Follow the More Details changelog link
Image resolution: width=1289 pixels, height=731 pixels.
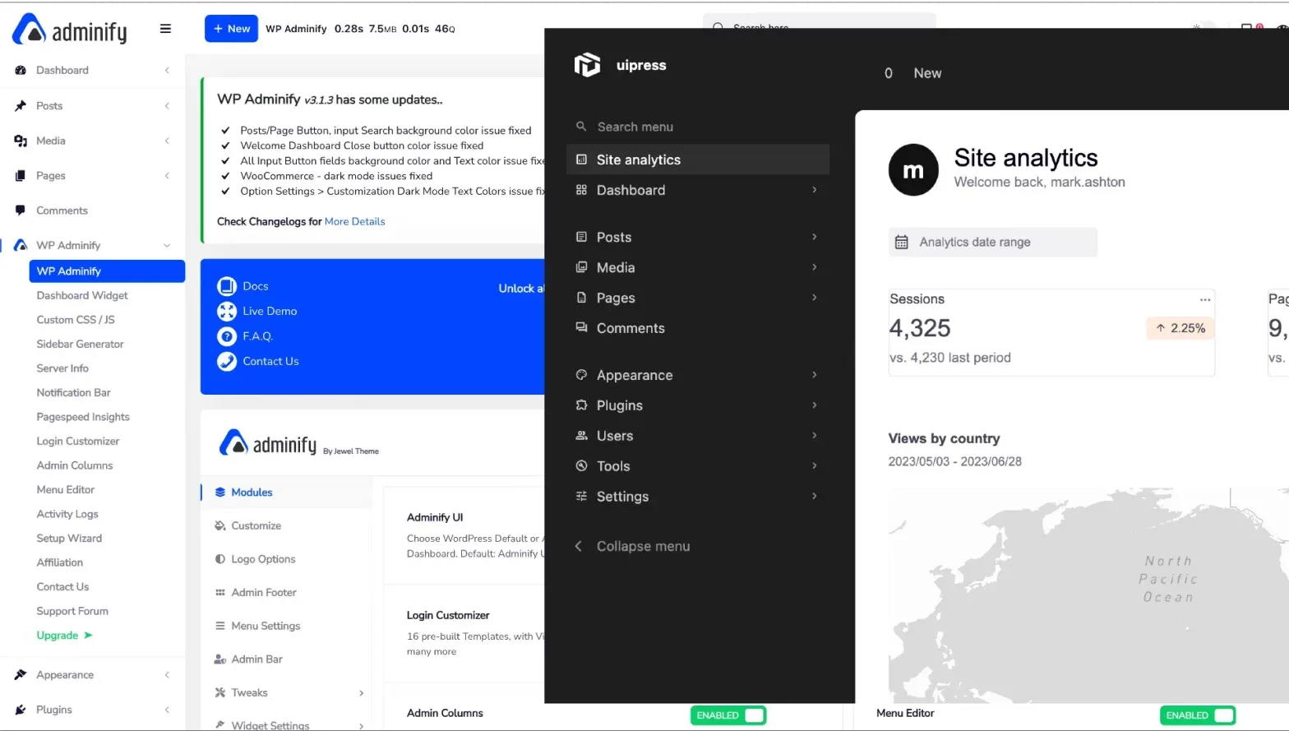click(354, 222)
